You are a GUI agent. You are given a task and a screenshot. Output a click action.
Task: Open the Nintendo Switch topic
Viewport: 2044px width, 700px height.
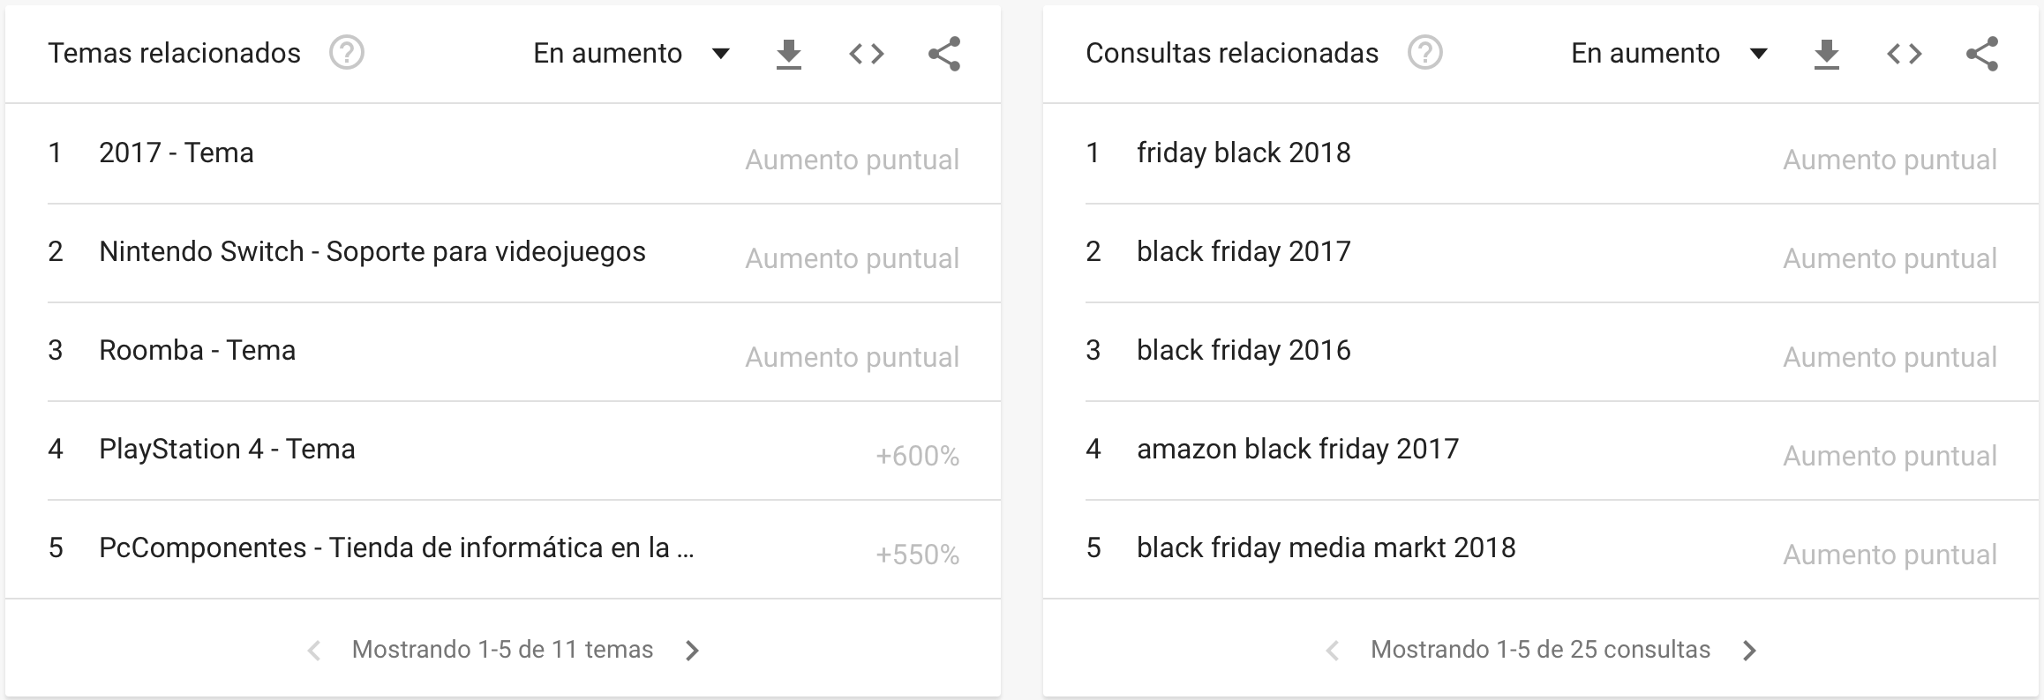pyautogui.click(x=524, y=253)
